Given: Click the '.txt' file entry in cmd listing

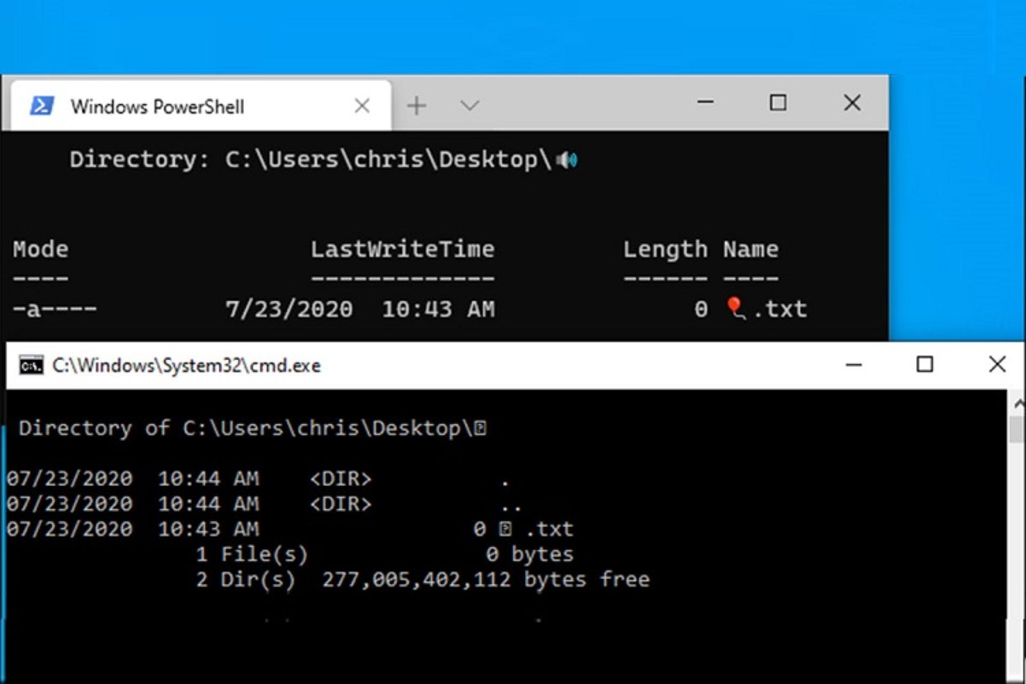Looking at the screenshot, I should tap(550, 529).
